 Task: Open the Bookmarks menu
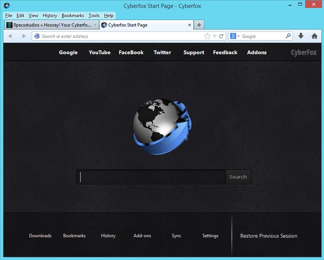click(73, 16)
